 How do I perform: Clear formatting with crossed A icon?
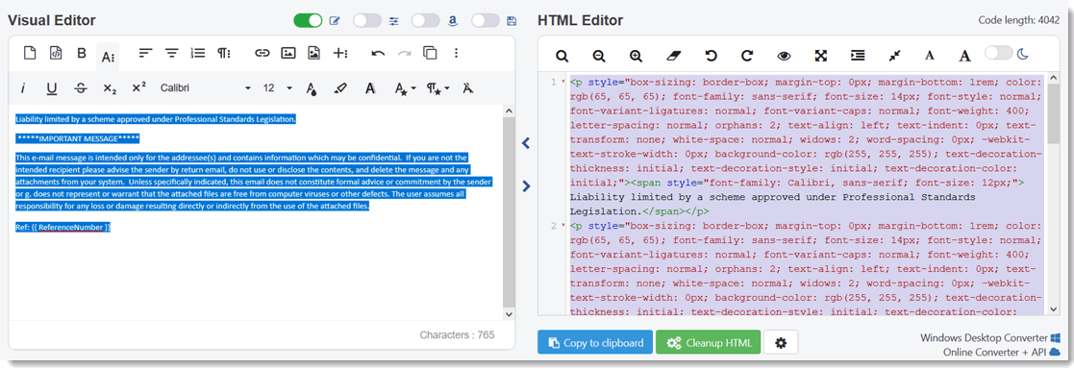(x=467, y=87)
